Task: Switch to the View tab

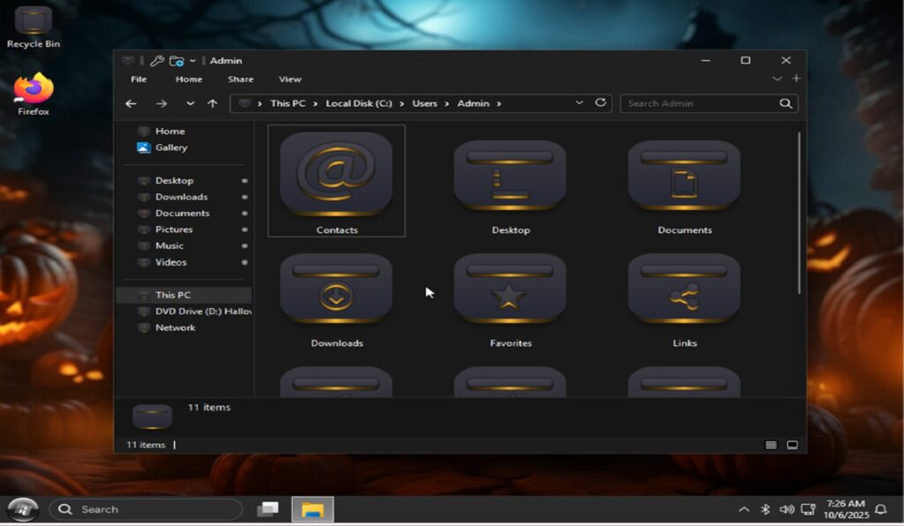Action: (290, 79)
